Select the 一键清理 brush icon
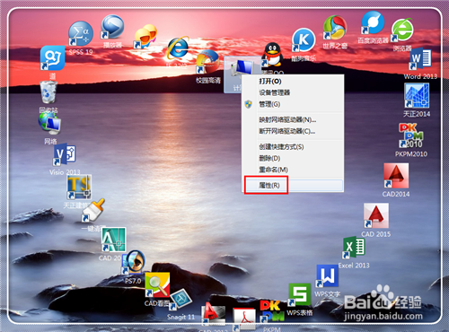 93,210
